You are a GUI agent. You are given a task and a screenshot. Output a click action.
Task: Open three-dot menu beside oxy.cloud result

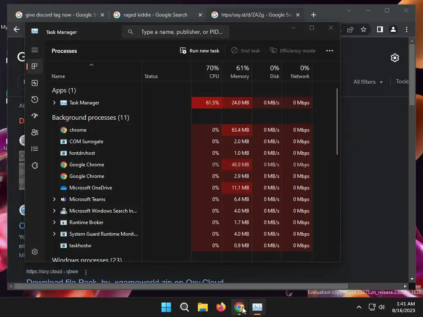pyautogui.click(x=86, y=272)
